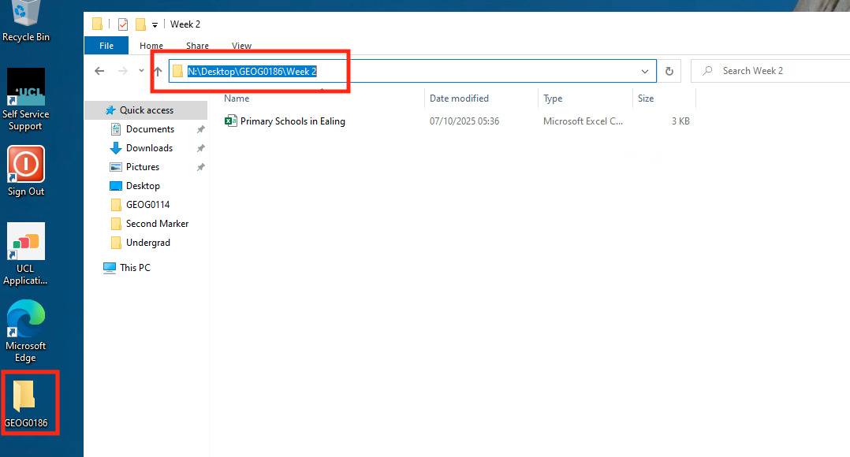Screen dimensions: 850x457
Task: Select Primary Schools in Ealing file
Action: (x=293, y=121)
